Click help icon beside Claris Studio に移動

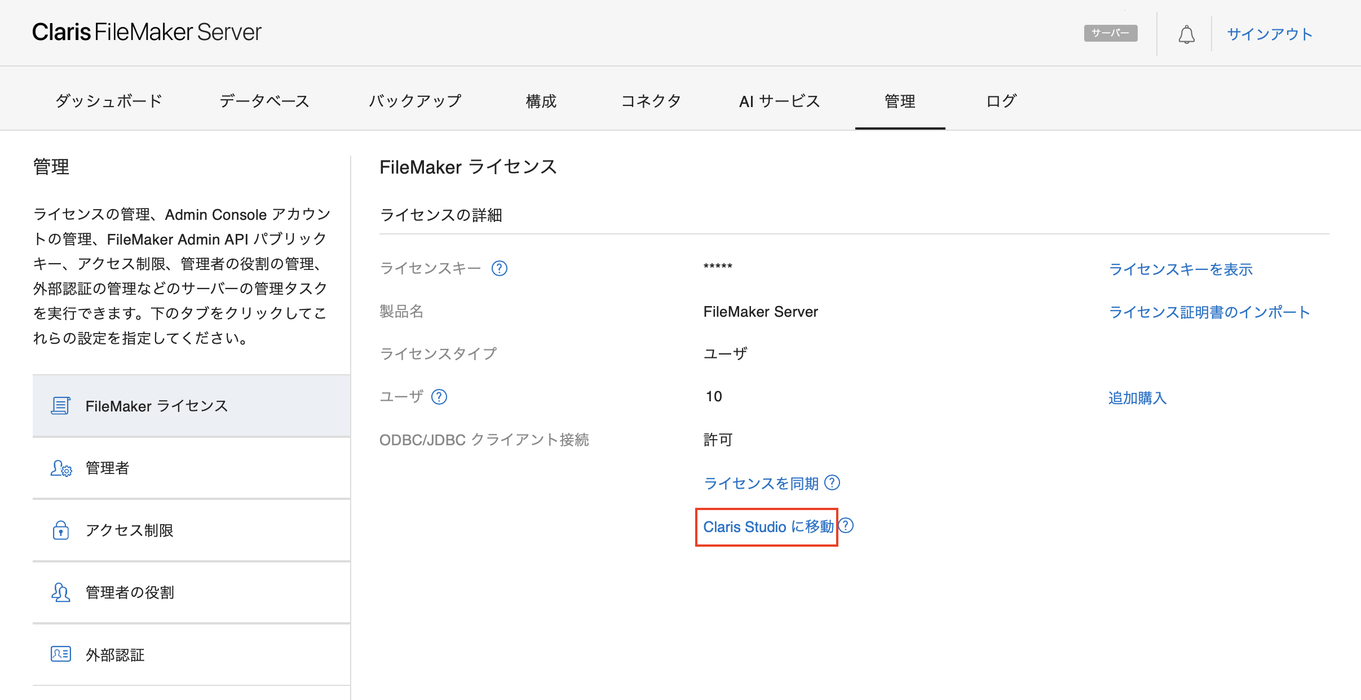846,526
